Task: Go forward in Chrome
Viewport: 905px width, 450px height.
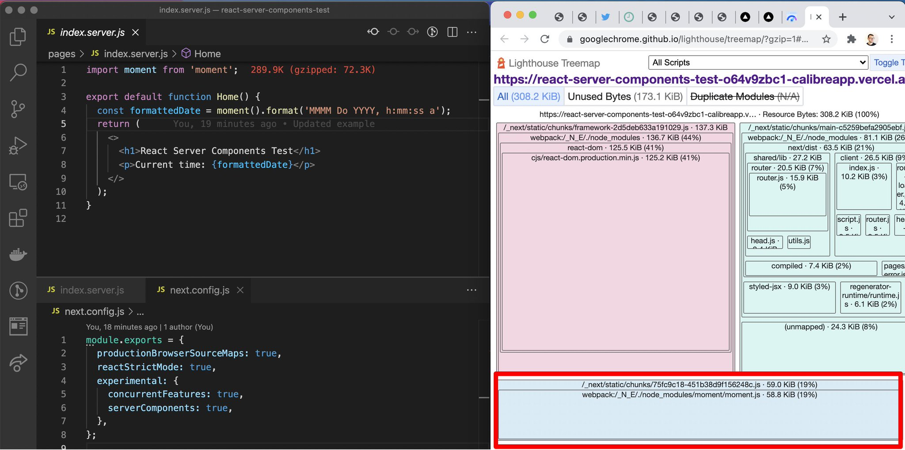Action: pos(525,39)
